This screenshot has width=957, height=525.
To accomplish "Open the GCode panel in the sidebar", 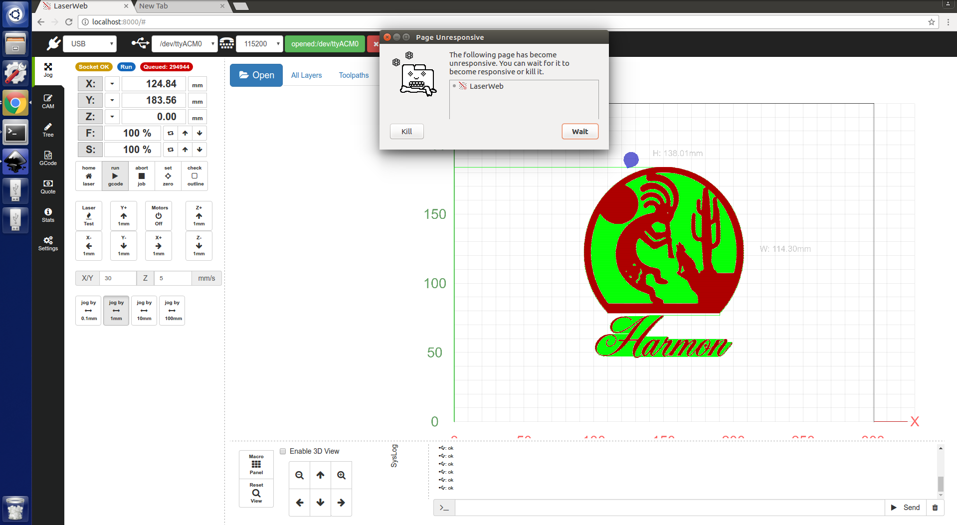I will coord(48,158).
